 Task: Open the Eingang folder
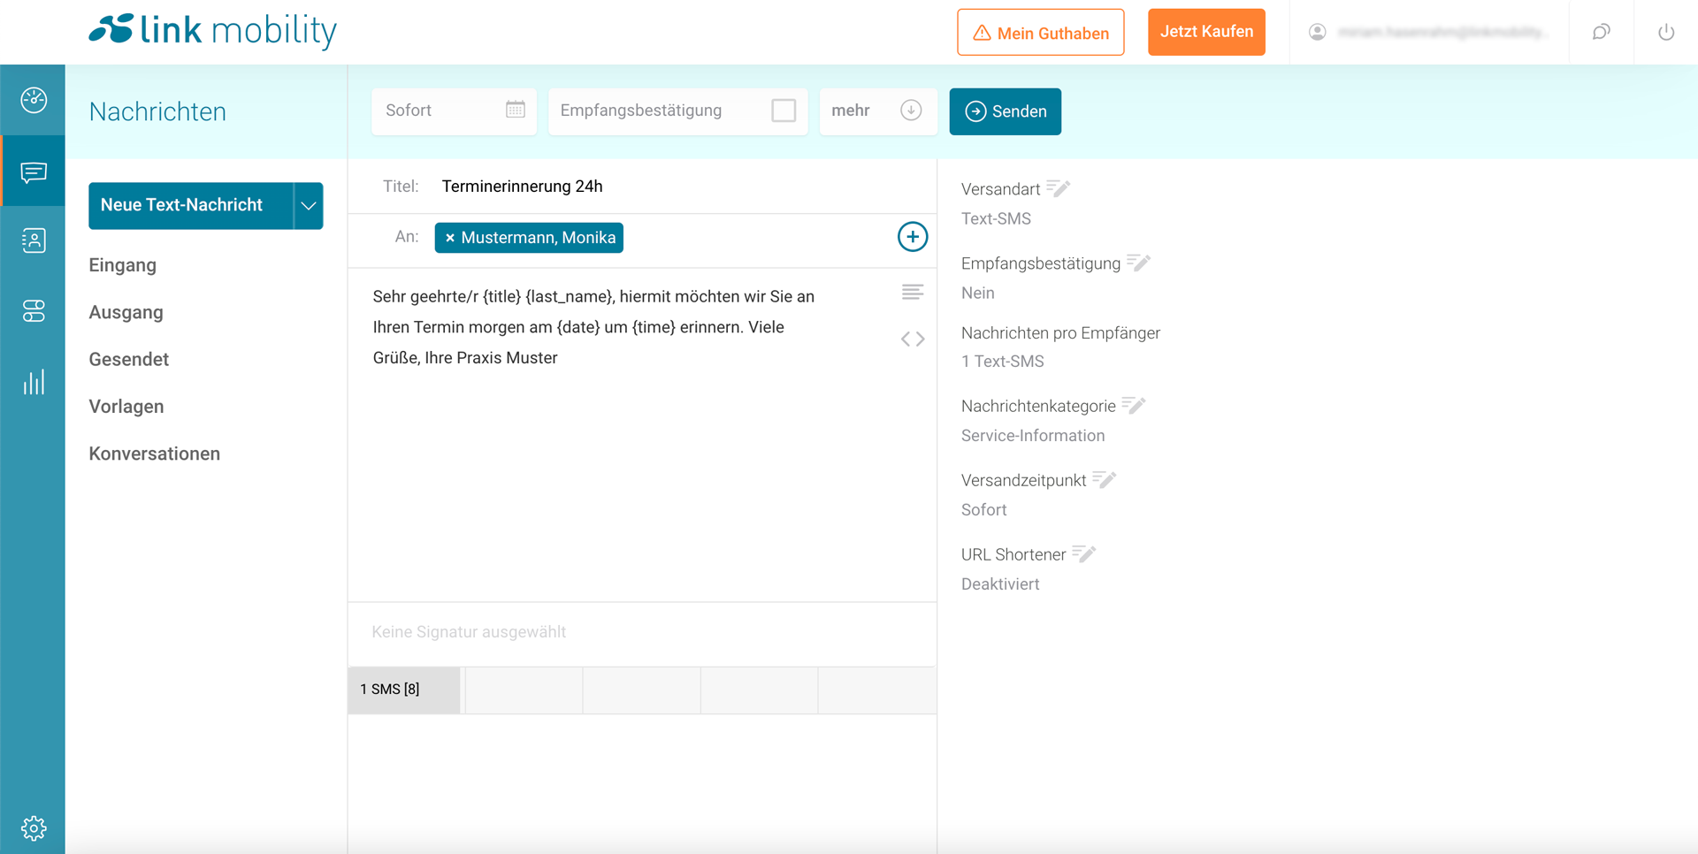(x=123, y=265)
